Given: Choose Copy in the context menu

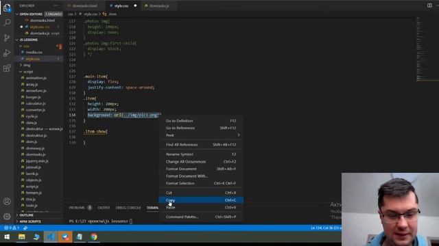Looking at the screenshot, I should pos(201,200).
